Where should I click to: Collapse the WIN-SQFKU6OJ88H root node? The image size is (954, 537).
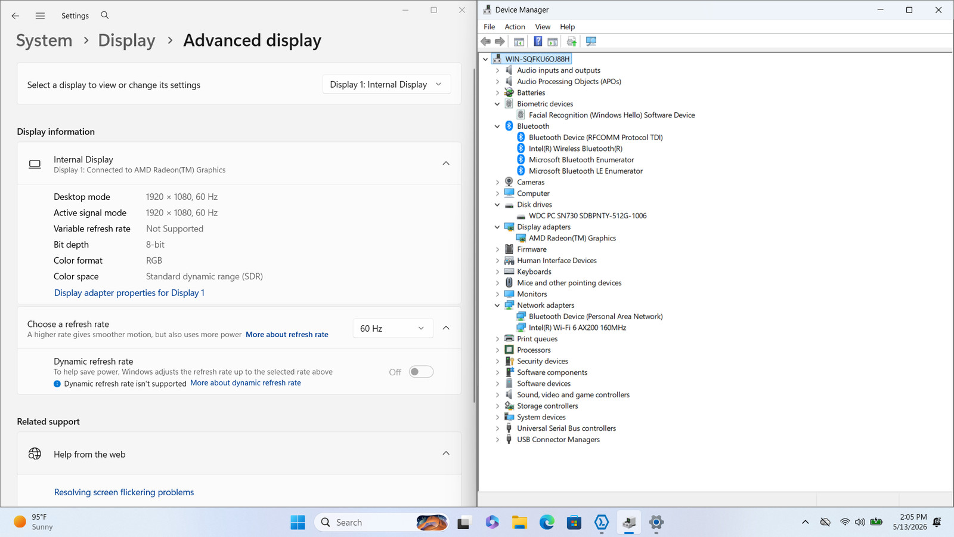point(485,59)
